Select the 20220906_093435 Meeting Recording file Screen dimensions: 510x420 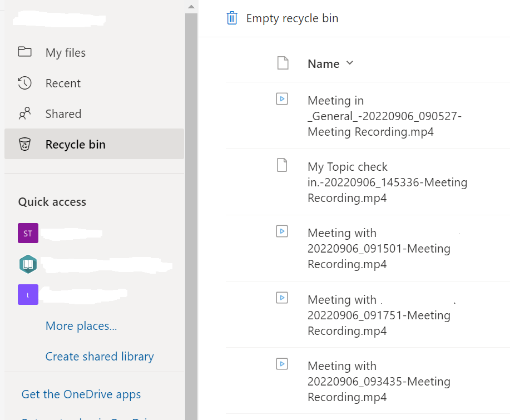pyautogui.click(x=379, y=382)
